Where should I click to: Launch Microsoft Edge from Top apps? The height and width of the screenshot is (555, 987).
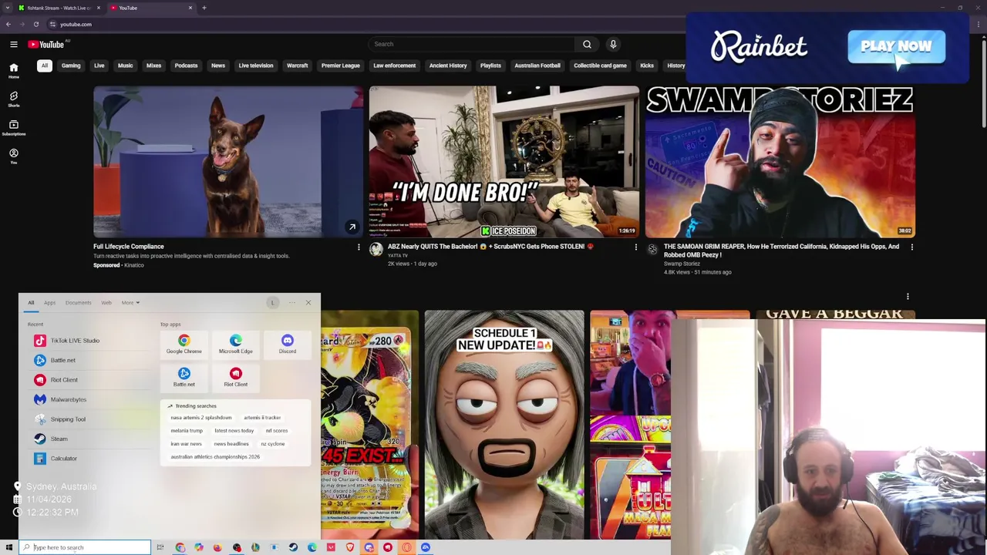pos(235,344)
